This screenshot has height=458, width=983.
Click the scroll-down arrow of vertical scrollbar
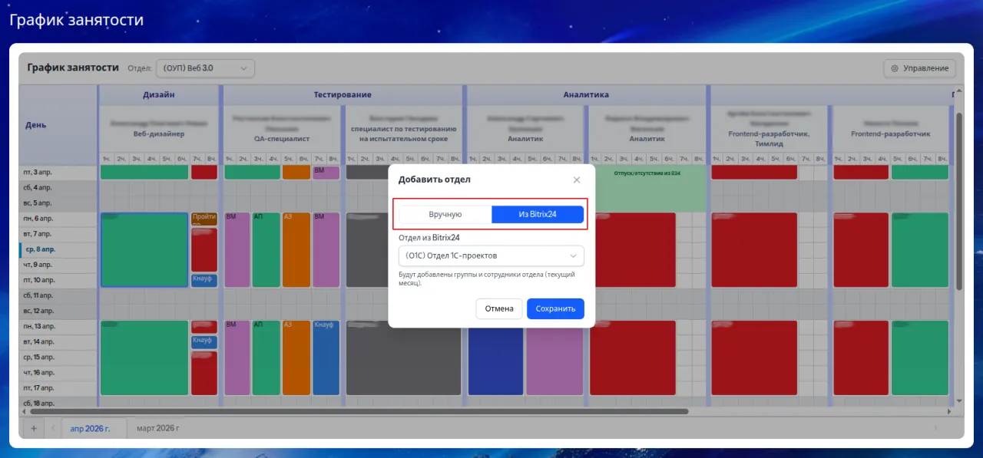click(958, 400)
